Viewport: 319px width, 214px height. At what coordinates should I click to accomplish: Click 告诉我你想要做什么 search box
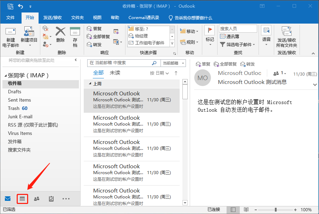click(190, 18)
